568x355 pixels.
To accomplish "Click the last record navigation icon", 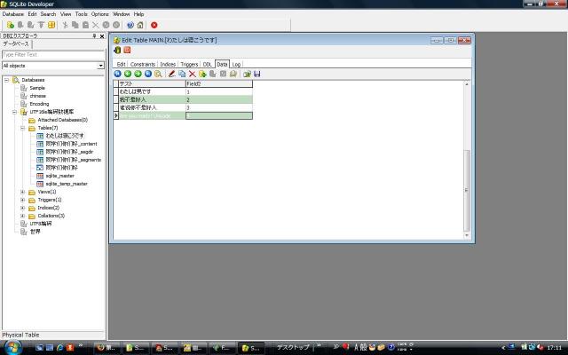I will [148, 74].
